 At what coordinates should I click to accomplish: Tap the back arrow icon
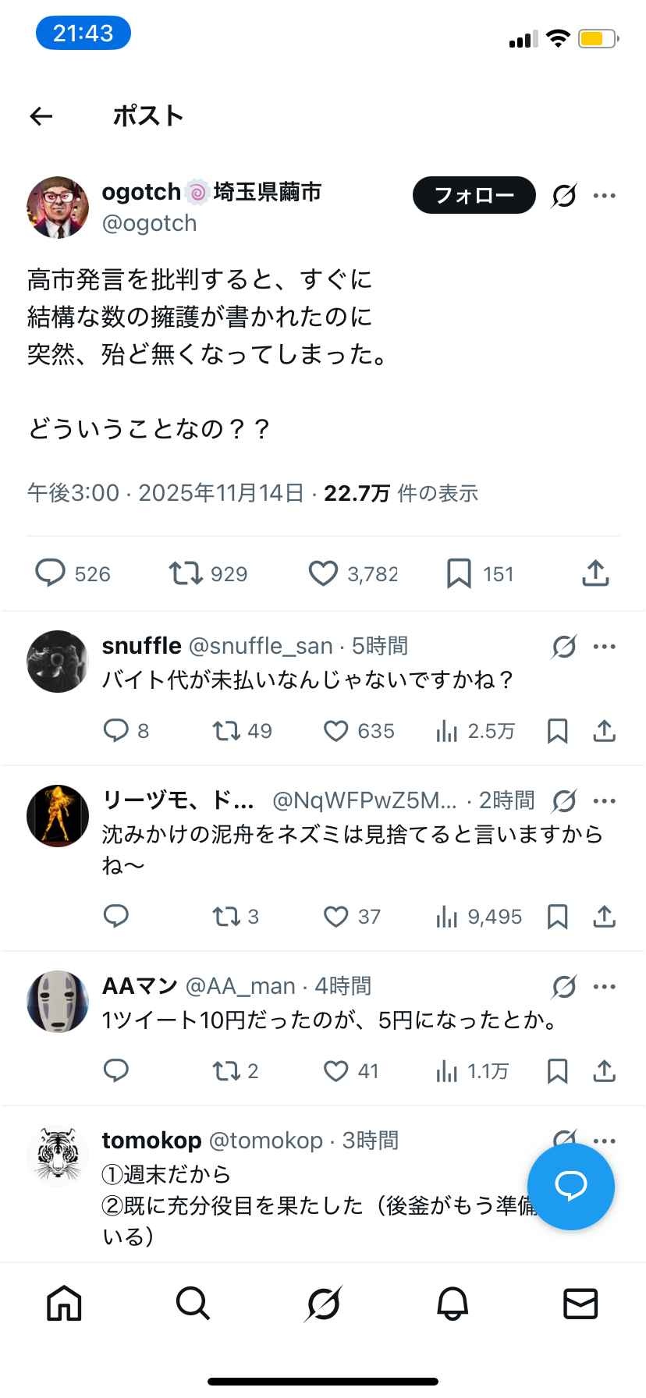[41, 116]
